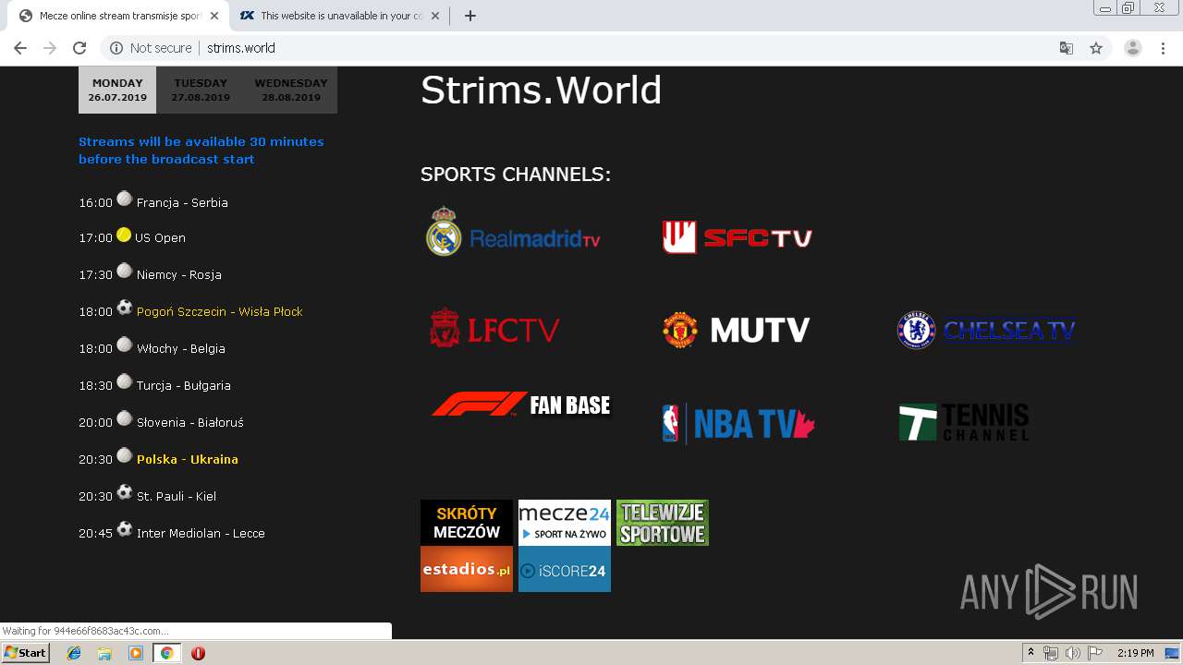Open the LFC TV channel logo
Viewport: 1183px width, 665px height.
click(494, 329)
